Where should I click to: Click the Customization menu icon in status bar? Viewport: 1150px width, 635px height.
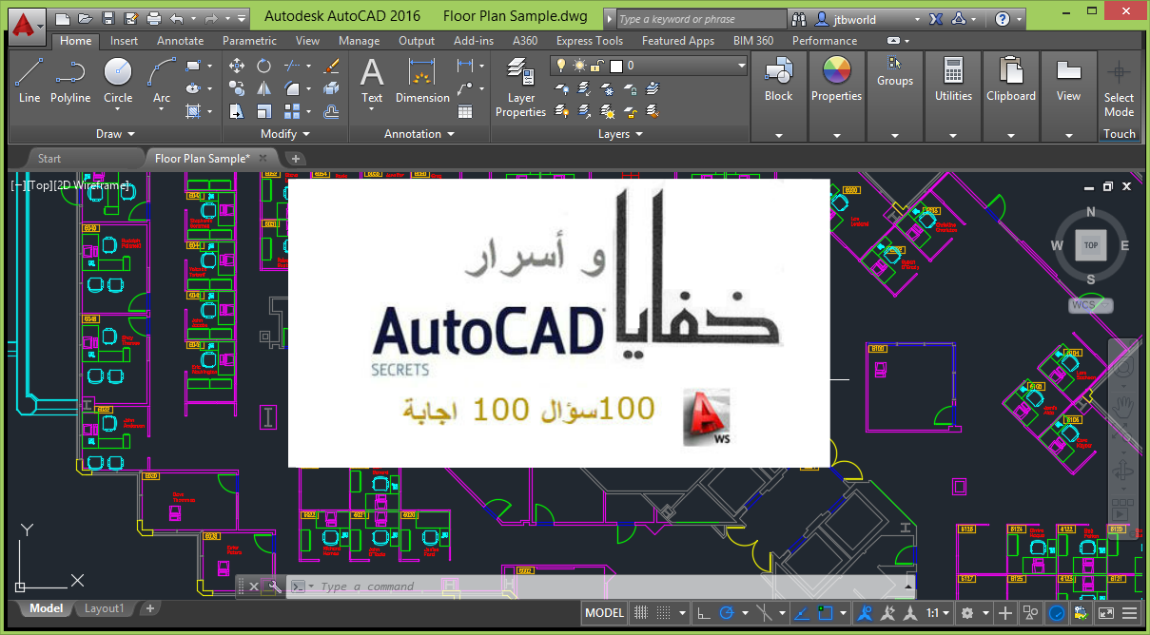point(1131,612)
